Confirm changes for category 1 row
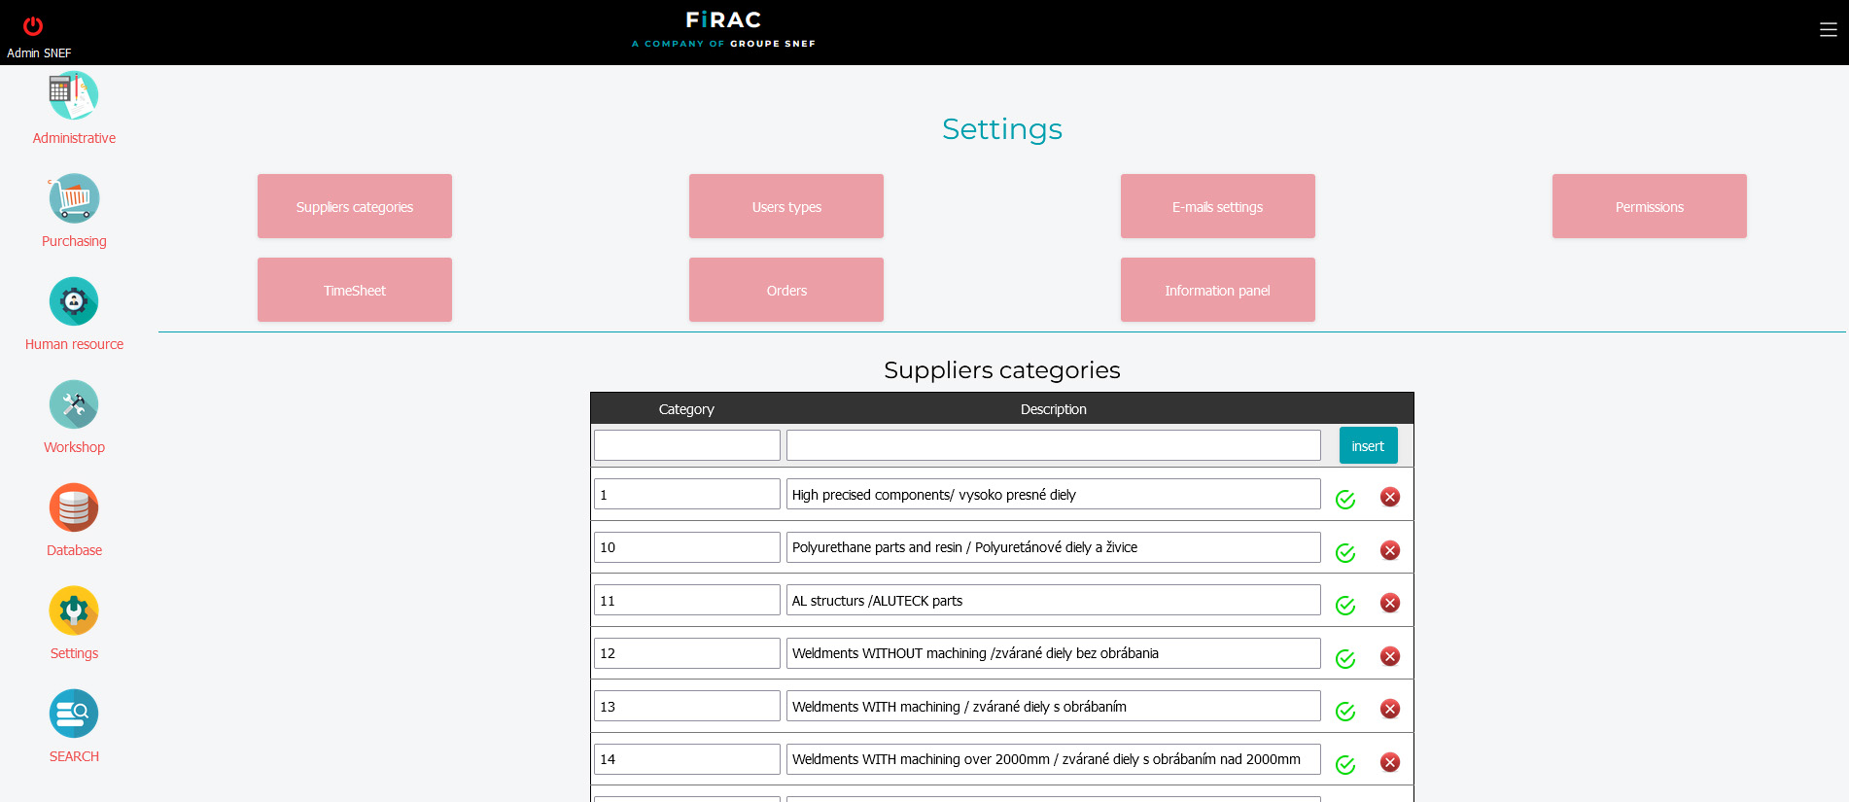Viewport: 1849px width, 802px height. point(1345,500)
